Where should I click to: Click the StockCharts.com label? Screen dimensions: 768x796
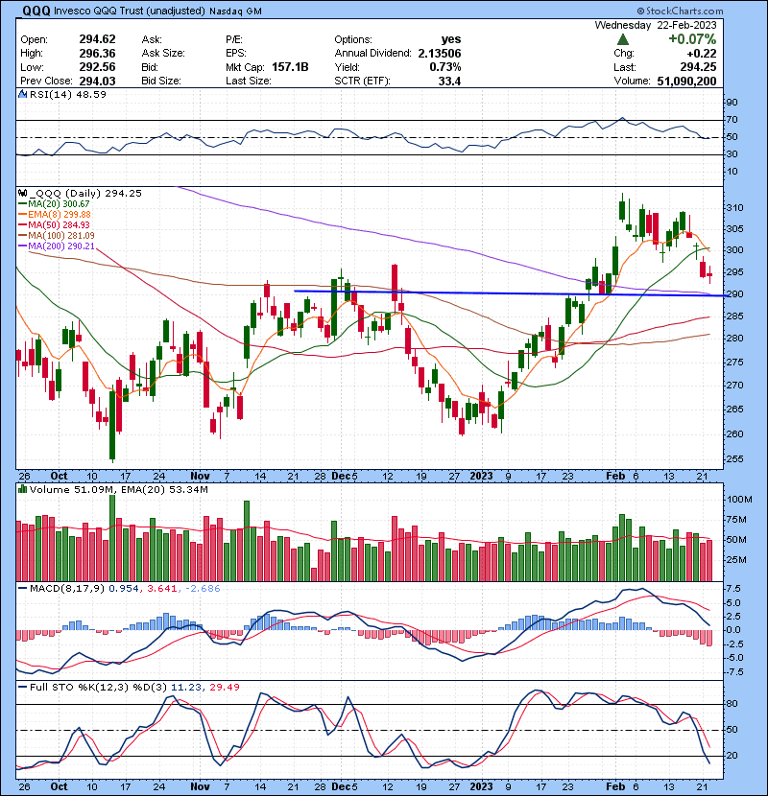(x=680, y=11)
